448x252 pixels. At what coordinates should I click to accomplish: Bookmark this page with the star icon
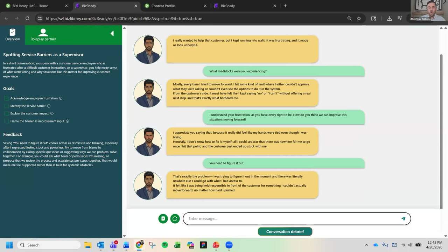[359, 19]
